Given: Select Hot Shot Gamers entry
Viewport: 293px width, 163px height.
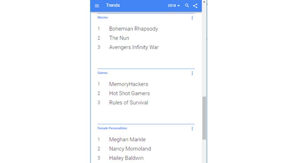Looking at the screenshot, I should (129, 93).
